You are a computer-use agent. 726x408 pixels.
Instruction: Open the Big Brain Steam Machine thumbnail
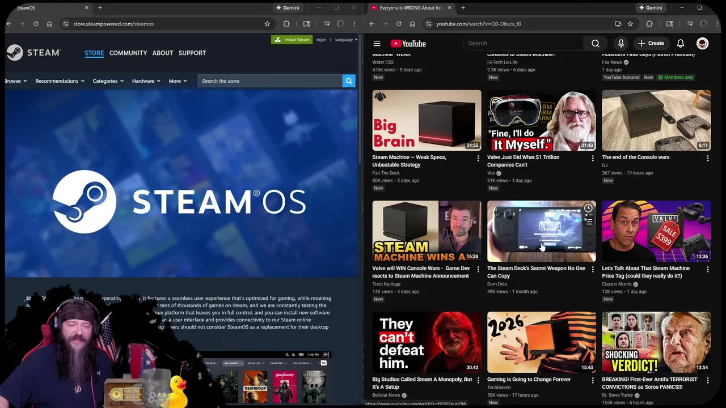tap(427, 120)
